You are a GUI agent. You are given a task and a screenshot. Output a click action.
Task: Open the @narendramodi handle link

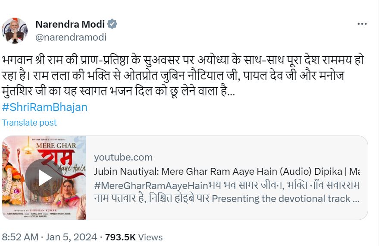click(x=71, y=37)
